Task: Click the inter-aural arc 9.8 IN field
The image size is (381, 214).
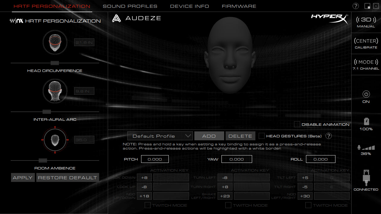Action: point(84,91)
